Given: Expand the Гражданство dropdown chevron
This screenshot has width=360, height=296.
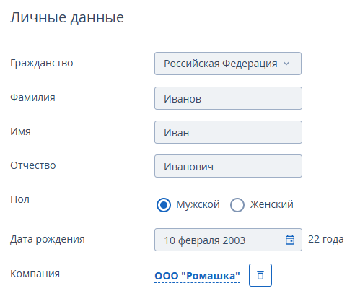Looking at the screenshot, I should [286, 64].
